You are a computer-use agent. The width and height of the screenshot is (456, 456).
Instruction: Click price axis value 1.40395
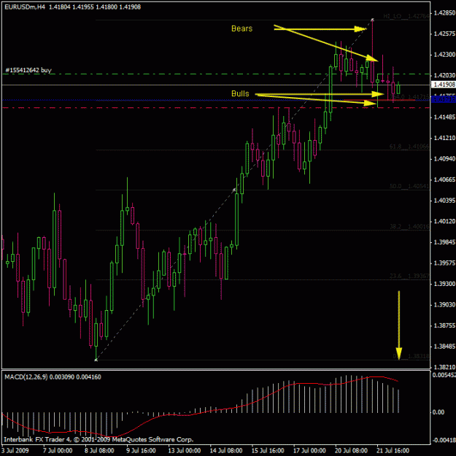click(x=444, y=201)
